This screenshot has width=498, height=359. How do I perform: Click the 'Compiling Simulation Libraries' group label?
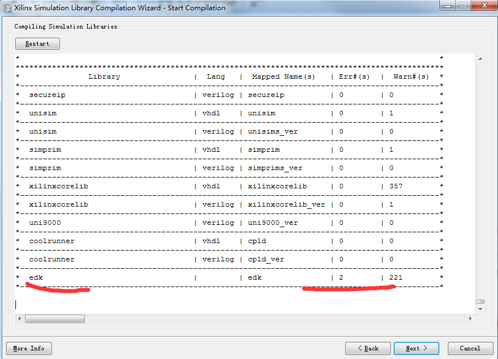point(66,26)
